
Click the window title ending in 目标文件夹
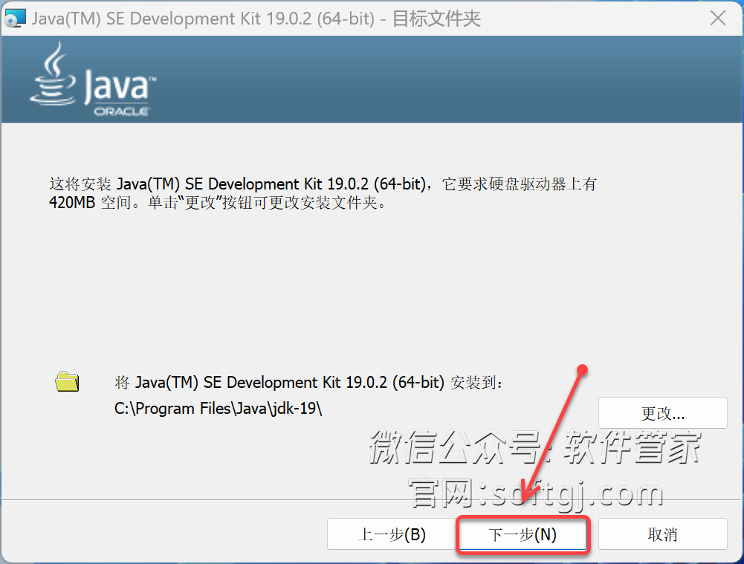tap(256, 19)
